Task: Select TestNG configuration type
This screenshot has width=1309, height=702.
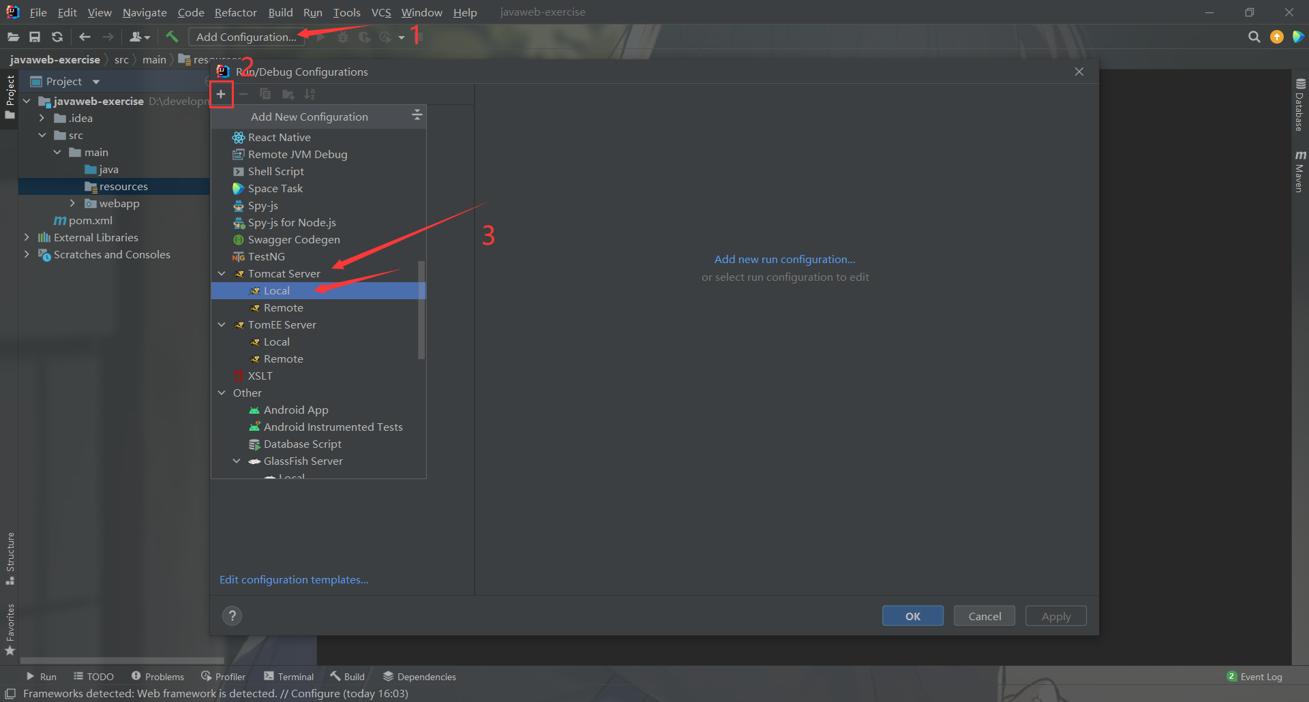Action: (318, 256)
